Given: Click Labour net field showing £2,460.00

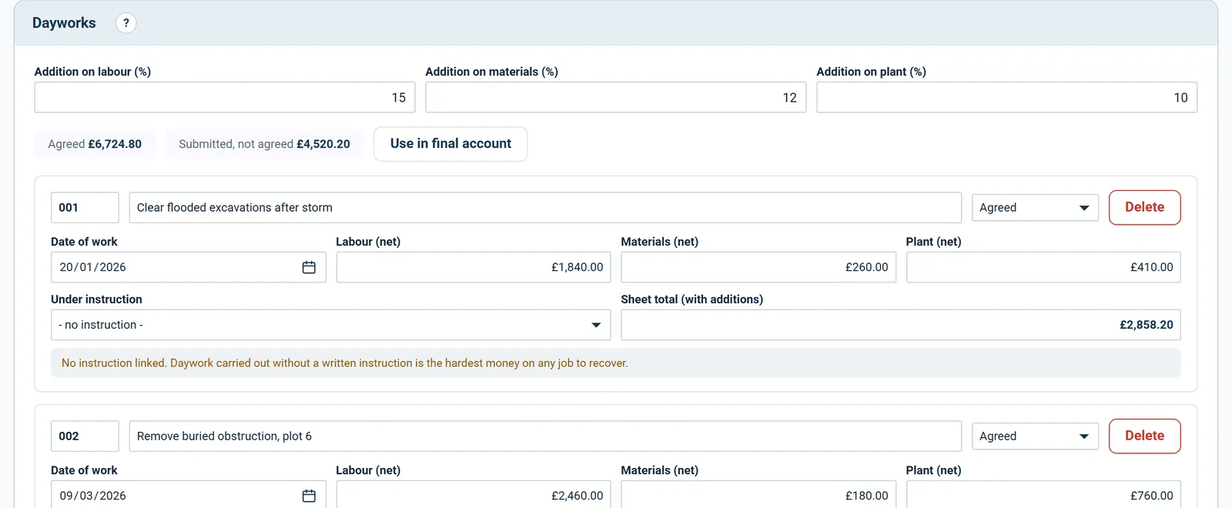Looking at the screenshot, I should (x=474, y=496).
